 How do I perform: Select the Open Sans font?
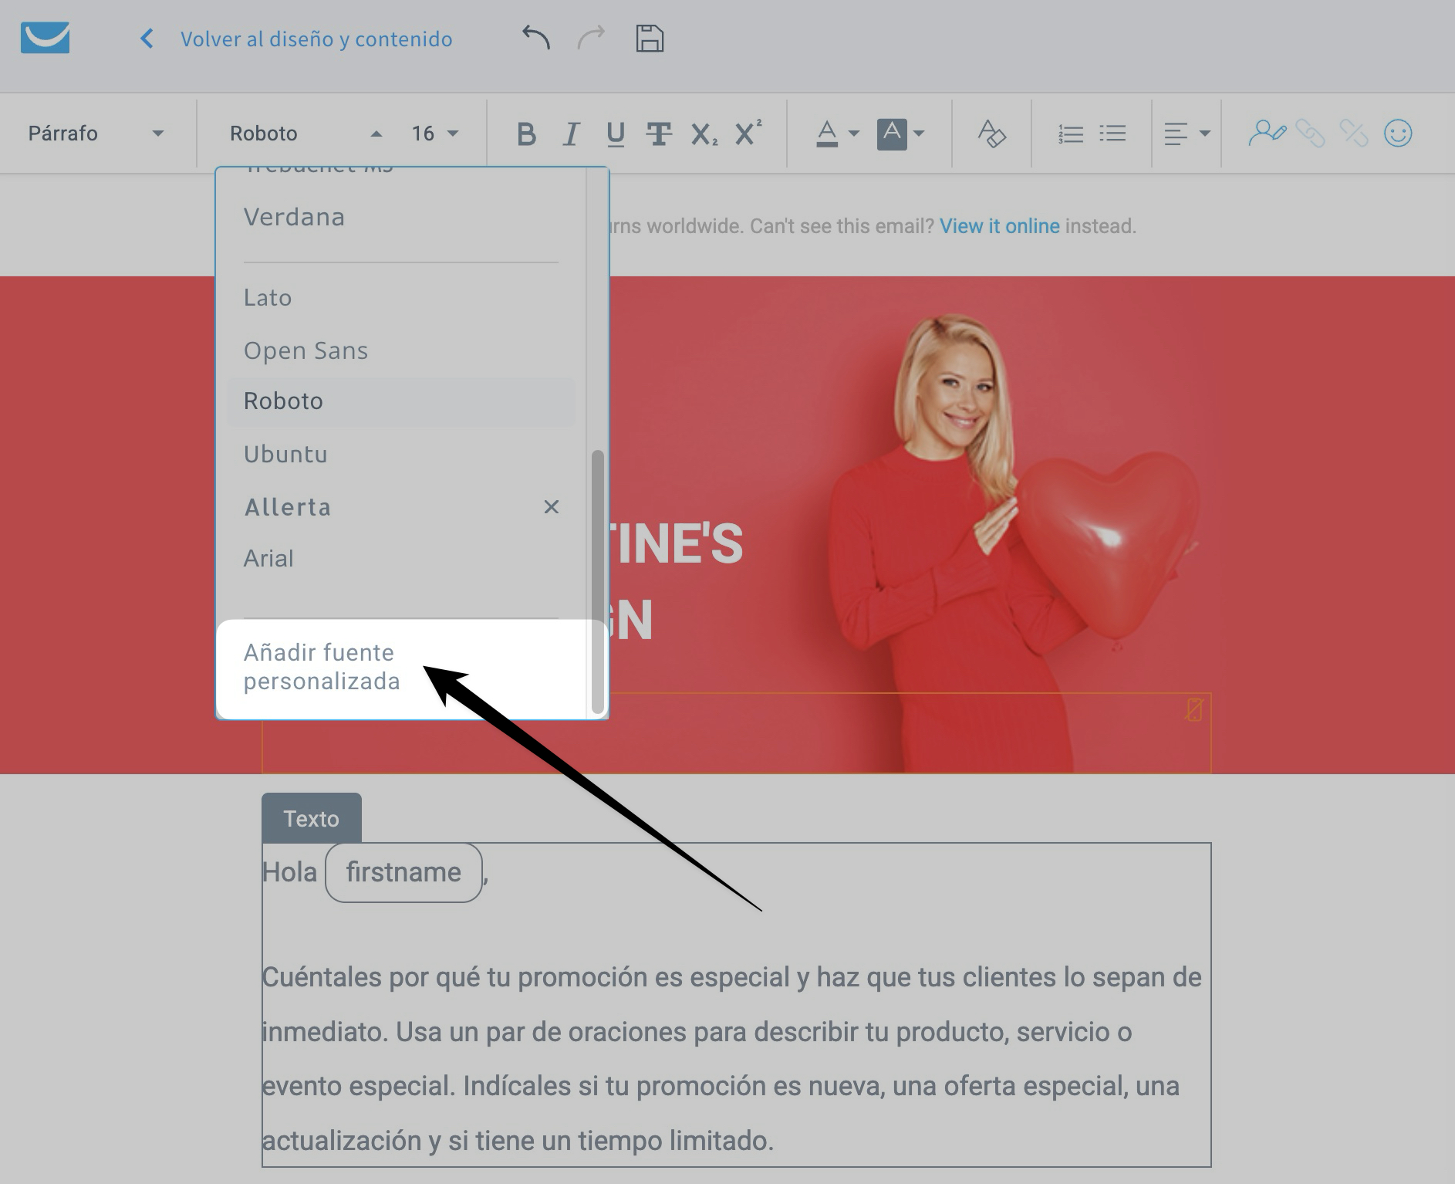coord(306,350)
